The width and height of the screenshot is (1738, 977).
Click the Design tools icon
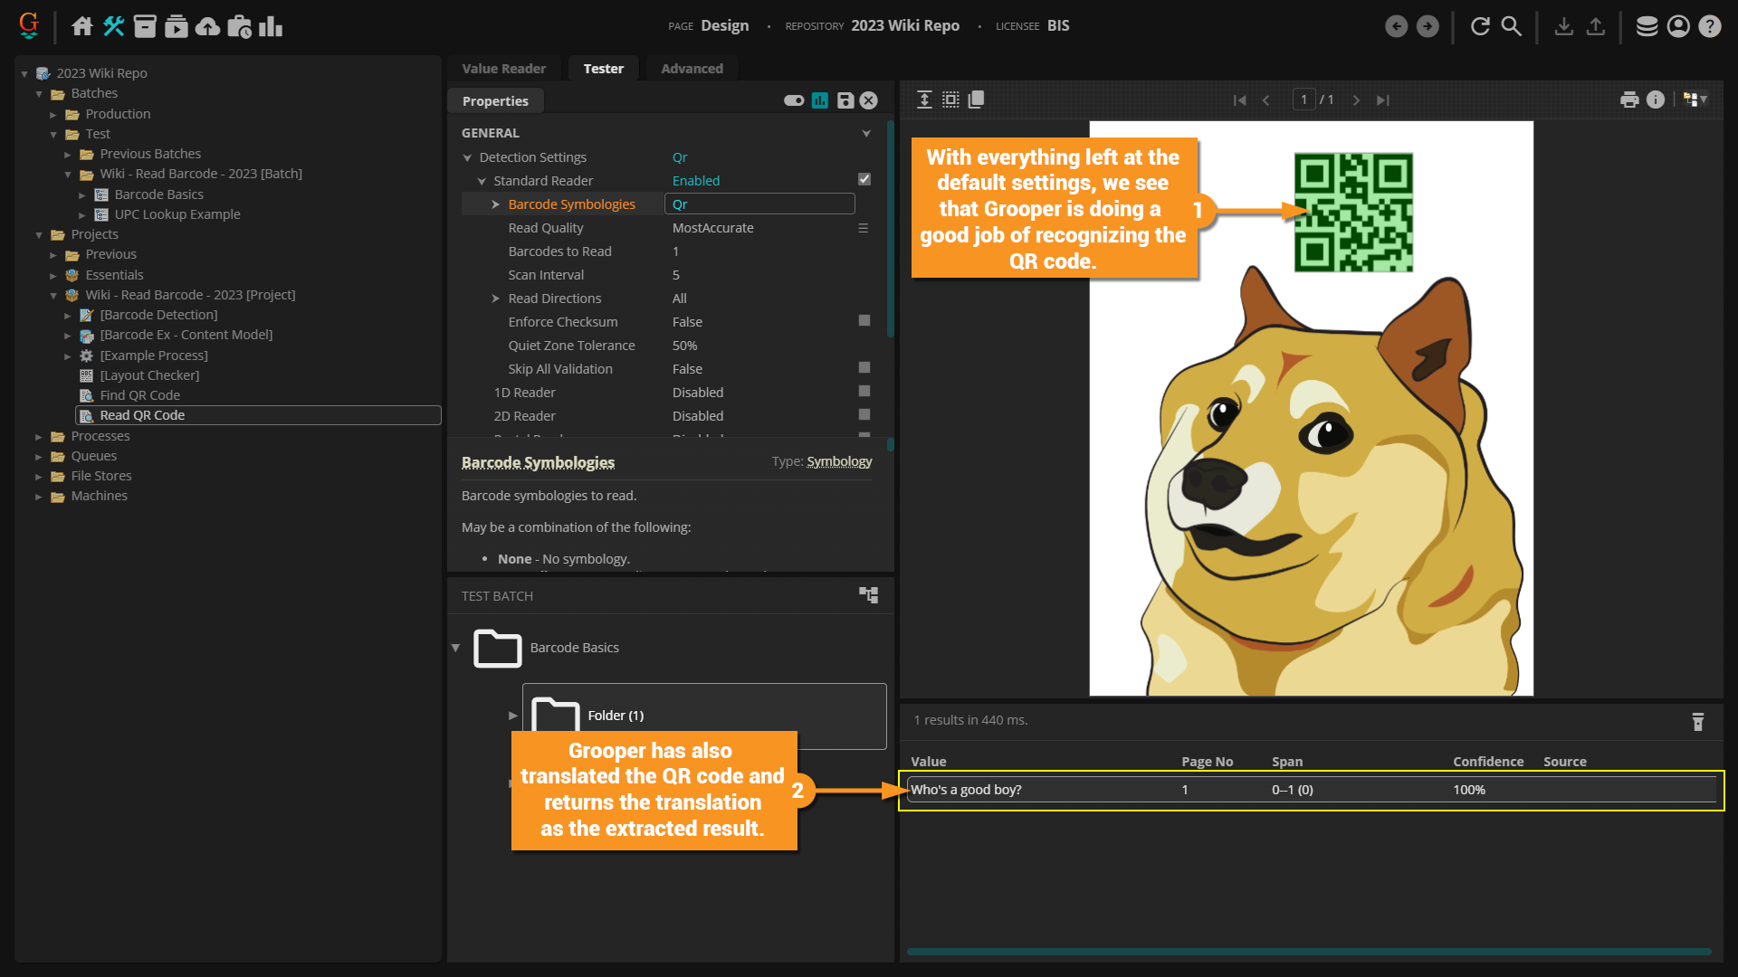(113, 26)
